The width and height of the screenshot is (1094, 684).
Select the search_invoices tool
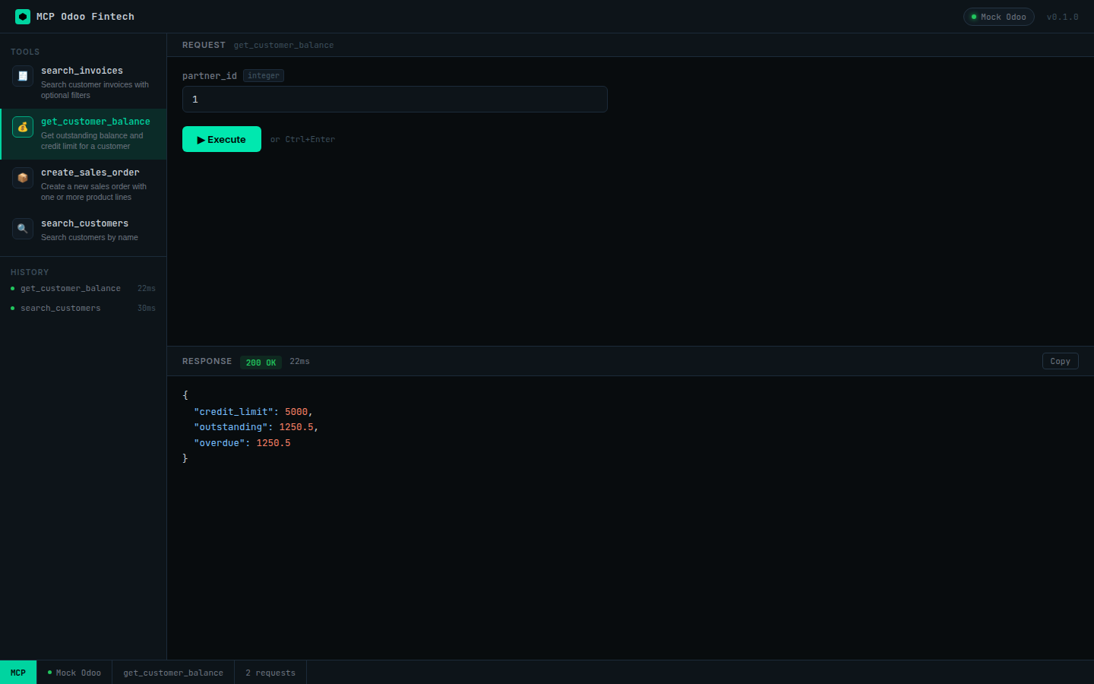84,83
